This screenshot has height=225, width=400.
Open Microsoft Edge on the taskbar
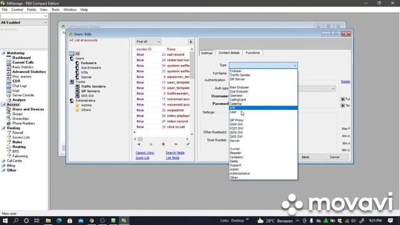[x=59, y=221]
